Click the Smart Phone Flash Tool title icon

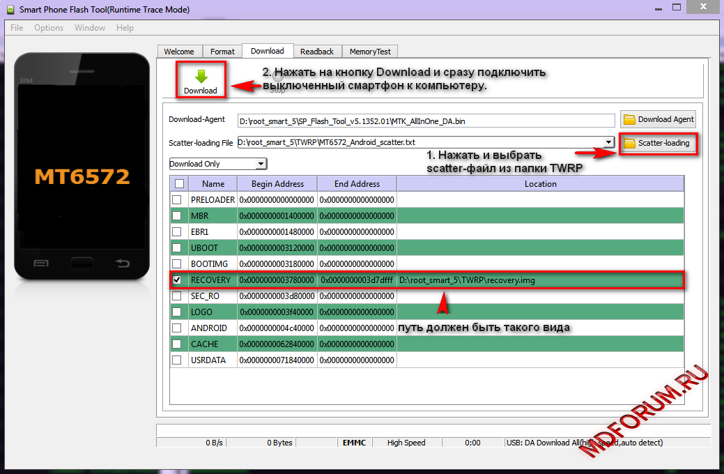pyautogui.click(x=10, y=10)
